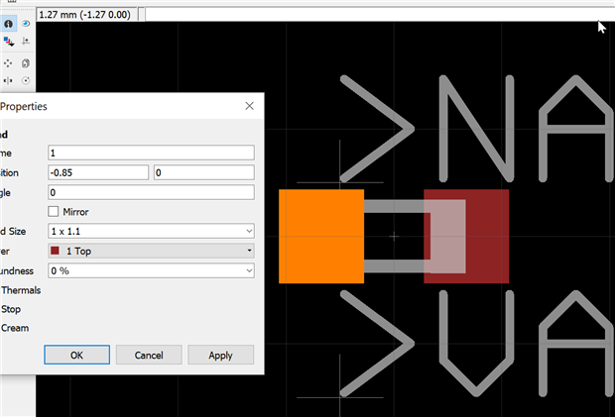Toggle the Stop mask option

[11, 309]
